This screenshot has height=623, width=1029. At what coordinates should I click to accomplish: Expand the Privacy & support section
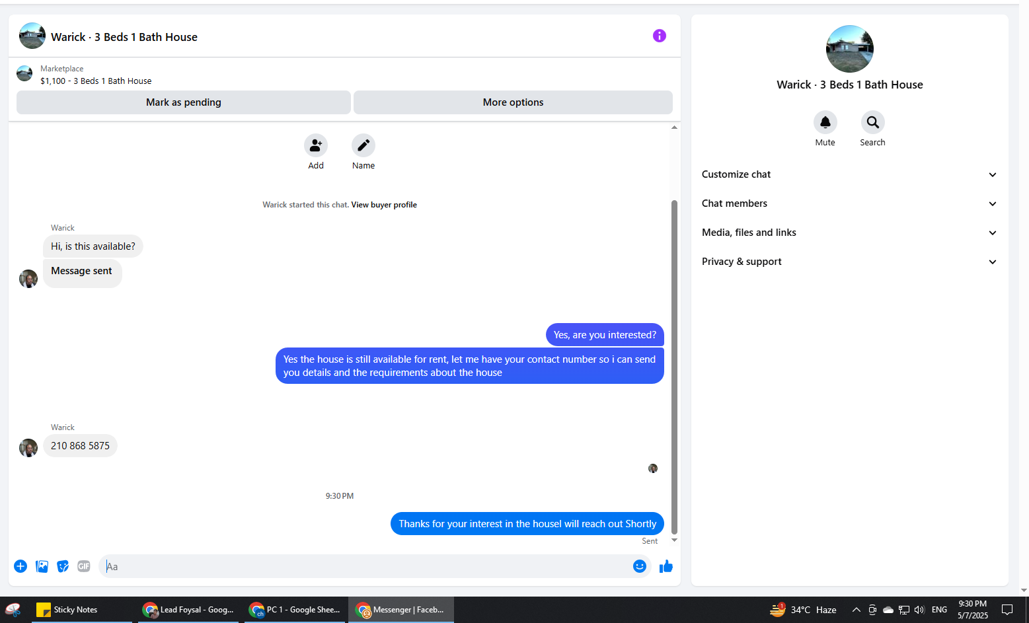point(850,262)
